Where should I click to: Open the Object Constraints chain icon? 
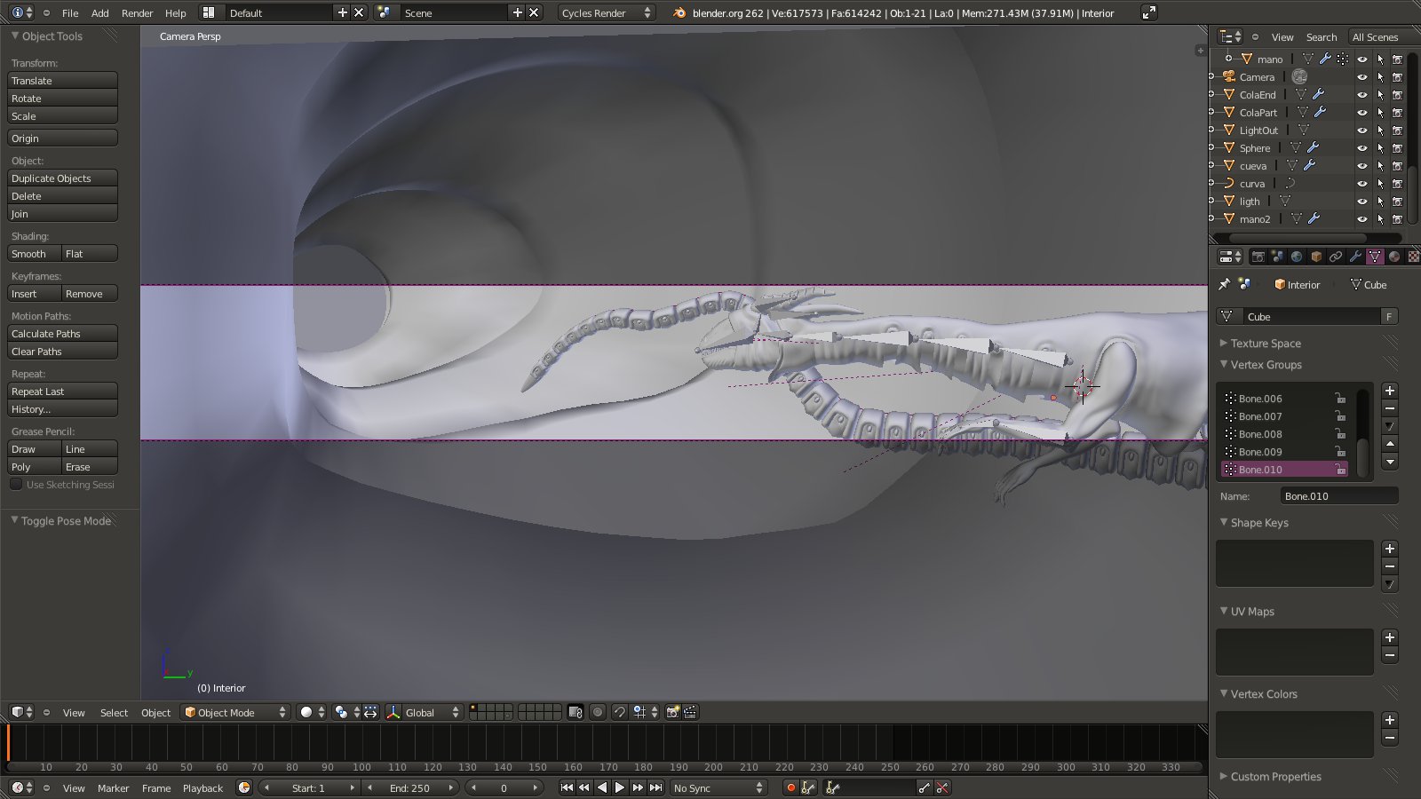1336,257
